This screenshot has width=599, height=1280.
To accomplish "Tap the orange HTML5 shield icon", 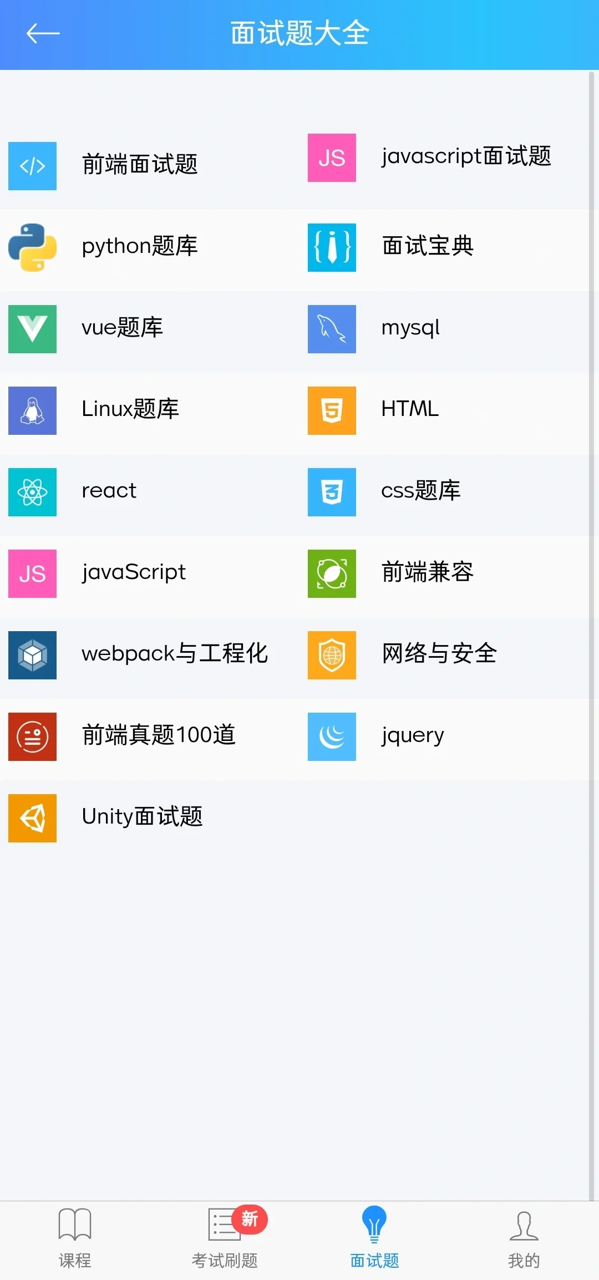I will (332, 410).
